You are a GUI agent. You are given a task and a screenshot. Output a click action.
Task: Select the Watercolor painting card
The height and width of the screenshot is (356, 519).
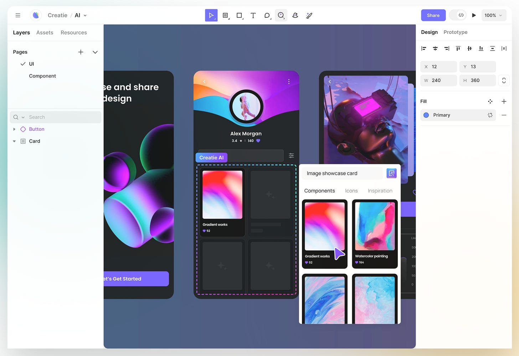click(375, 234)
